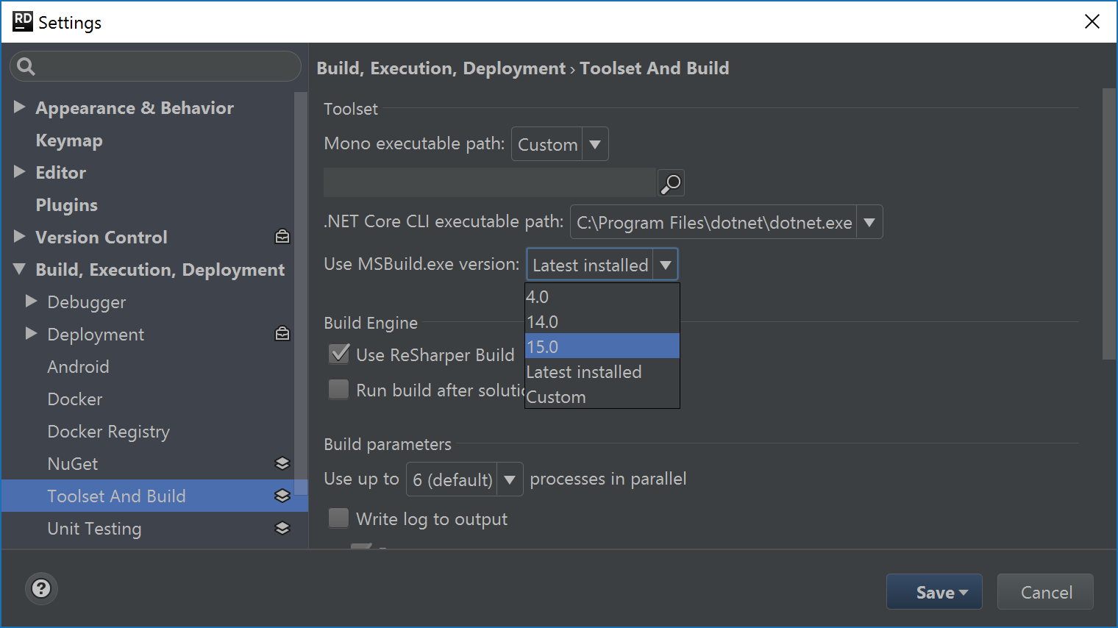Select 4.0 in MSBuild version list
Image resolution: width=1118 pixels, height=628 pixels.
click(602, 296)
